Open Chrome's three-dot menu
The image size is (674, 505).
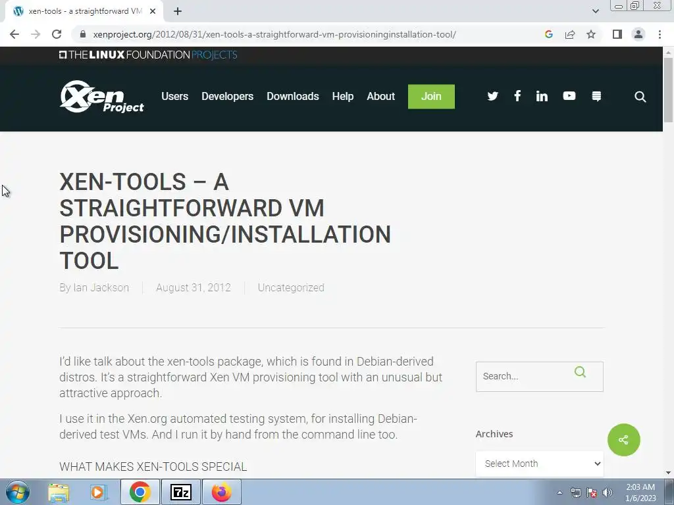click(x=660, y=34)
